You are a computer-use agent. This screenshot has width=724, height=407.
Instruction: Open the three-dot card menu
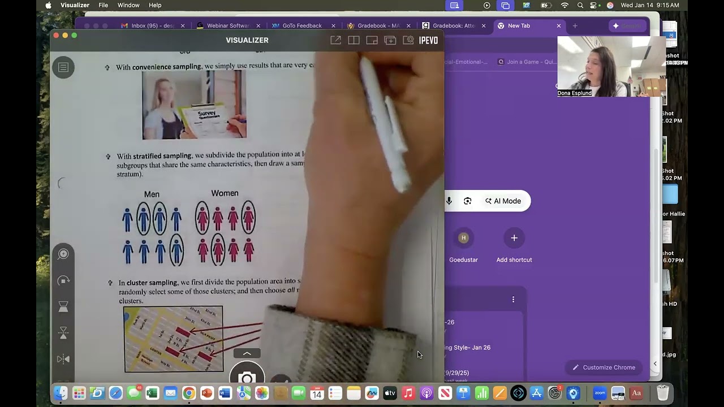coord(513,300)
